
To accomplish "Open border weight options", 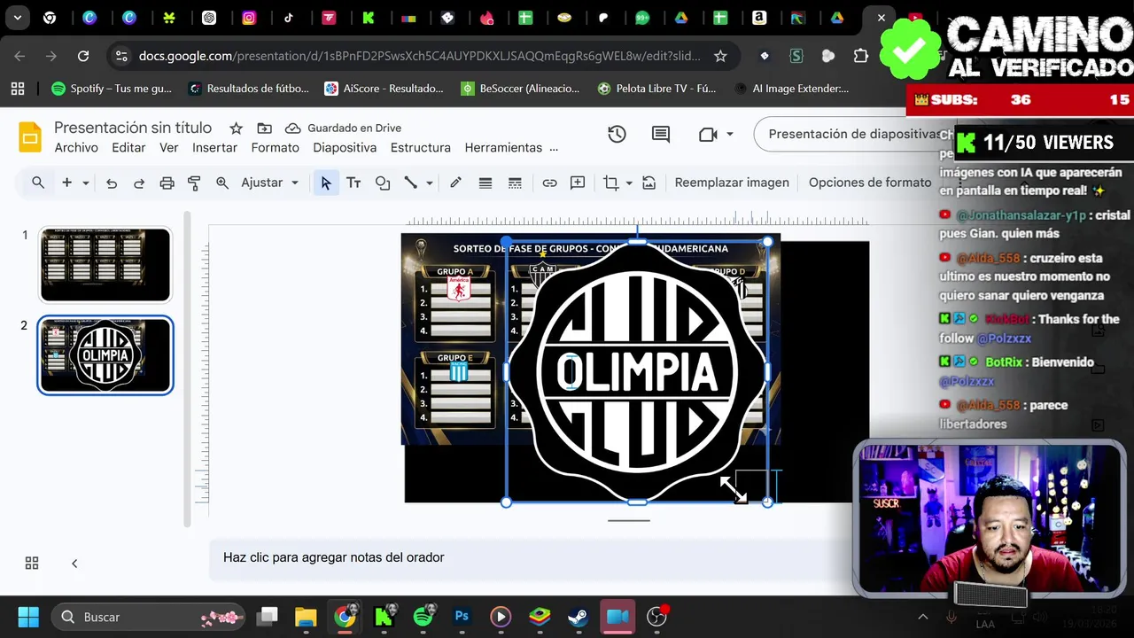I will 485,183.
